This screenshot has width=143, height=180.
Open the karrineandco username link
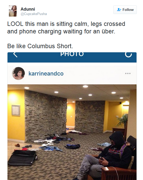click(46, 74)
